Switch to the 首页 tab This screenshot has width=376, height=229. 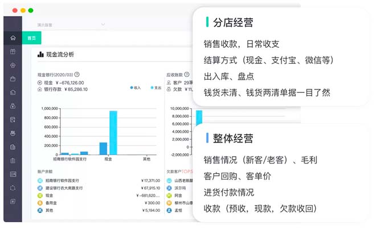[x=32, y=38]
